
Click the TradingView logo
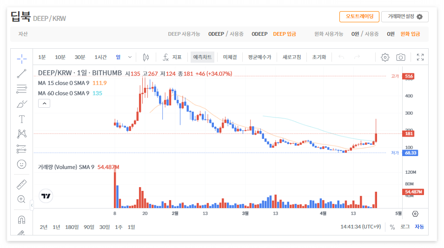coord(46,196)
